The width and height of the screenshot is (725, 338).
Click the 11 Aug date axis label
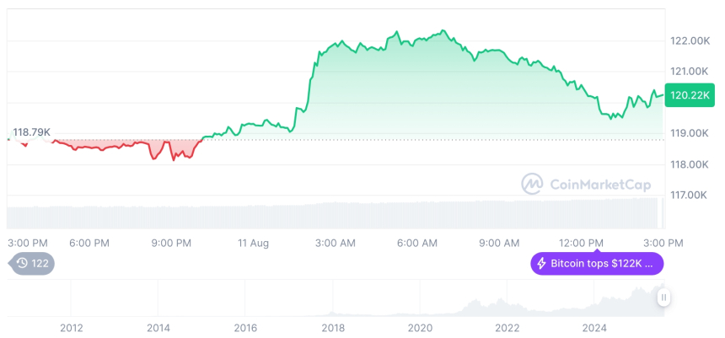(253, 243)
